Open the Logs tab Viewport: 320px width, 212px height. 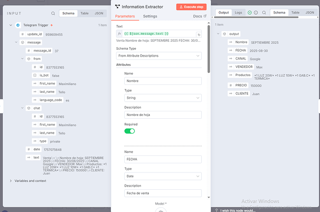tap(238, 13)
